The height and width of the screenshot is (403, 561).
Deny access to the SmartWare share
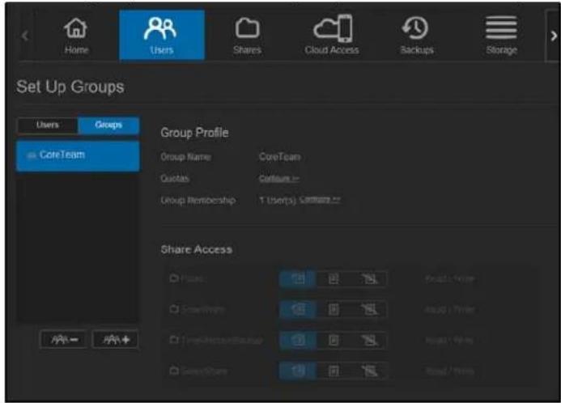tap(369, 309)
